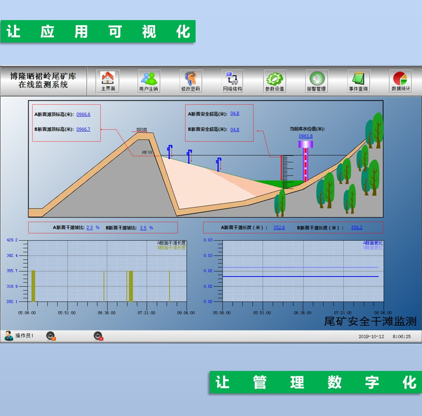Click B断面干滩长度 value 356.2
The image size is (422, 416).
[356, 228]
